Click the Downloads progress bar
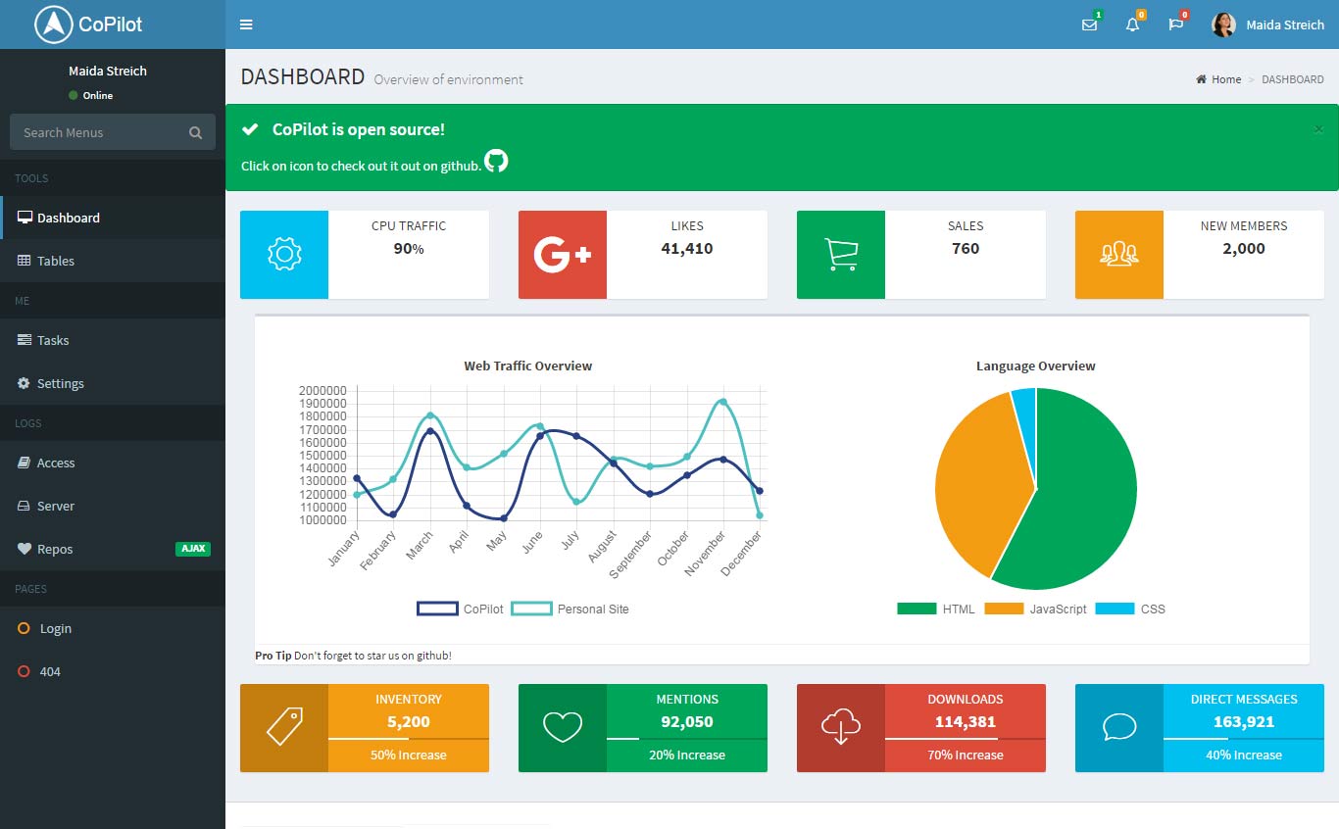 [x=966, y=738]
